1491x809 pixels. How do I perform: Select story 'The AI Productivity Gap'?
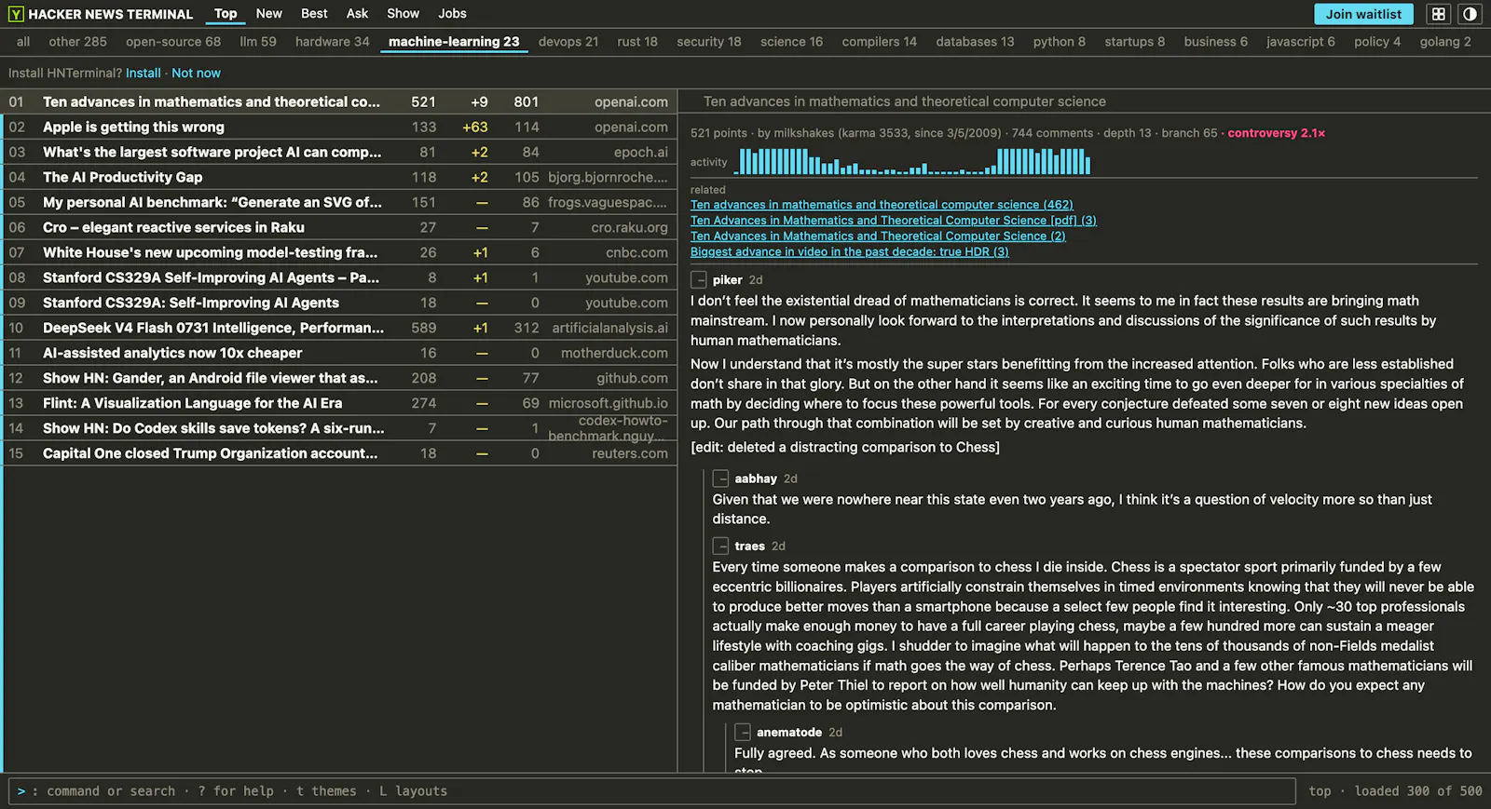[x=339, y=177]
